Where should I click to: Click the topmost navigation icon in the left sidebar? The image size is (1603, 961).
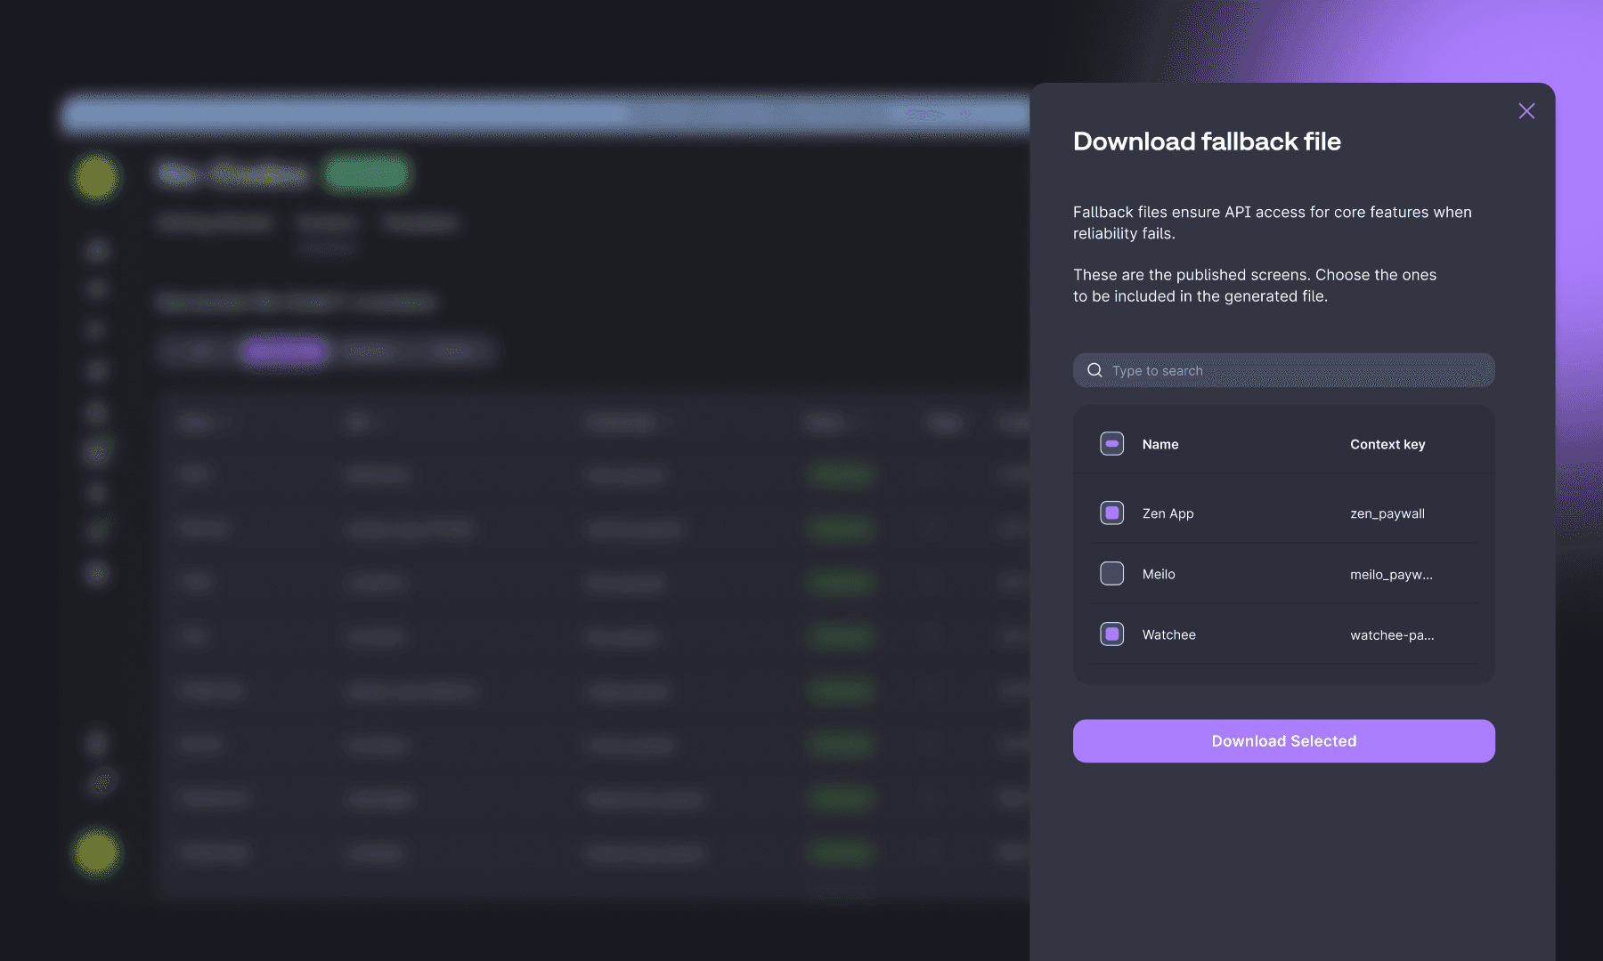96,250
